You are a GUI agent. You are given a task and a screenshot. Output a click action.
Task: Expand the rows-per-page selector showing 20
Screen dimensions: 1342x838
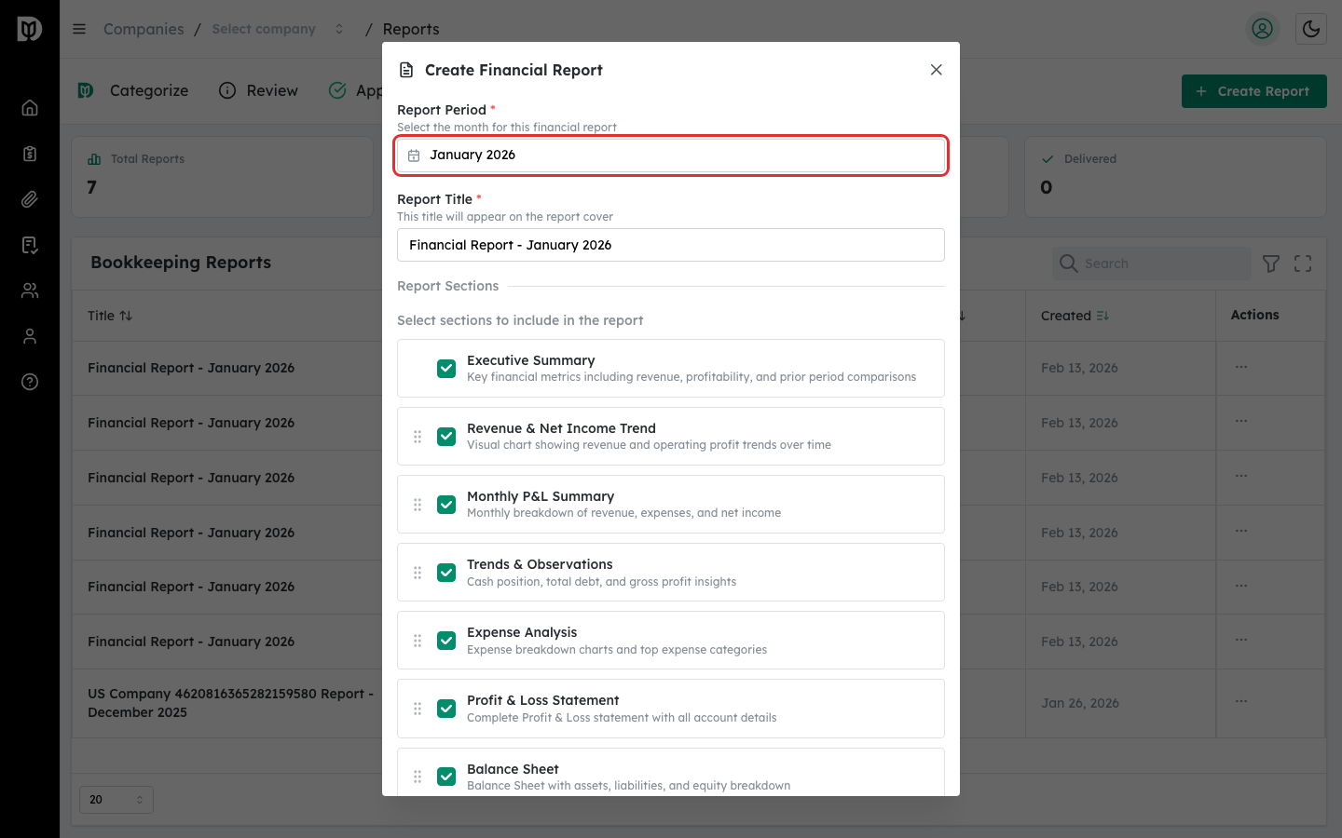click(x=116, y=799)
